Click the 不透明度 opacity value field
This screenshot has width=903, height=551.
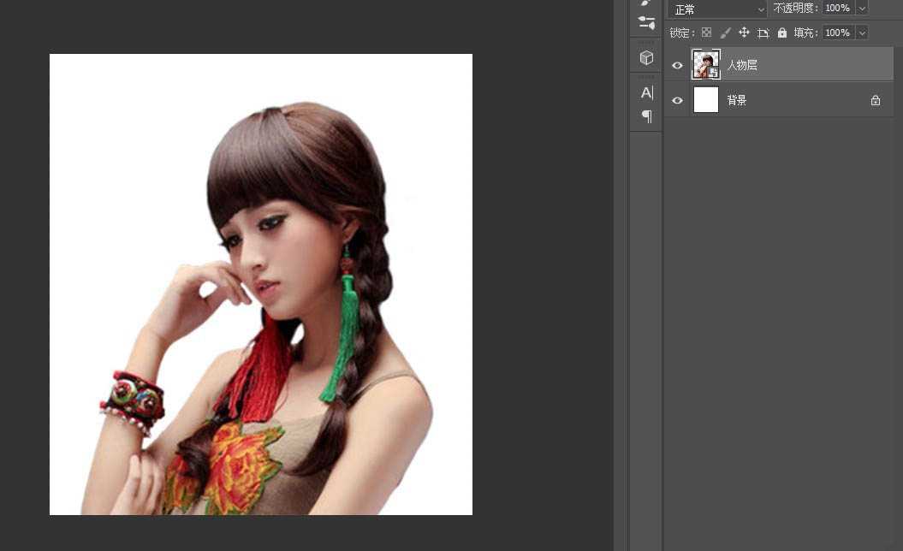(x=837, y=9)
